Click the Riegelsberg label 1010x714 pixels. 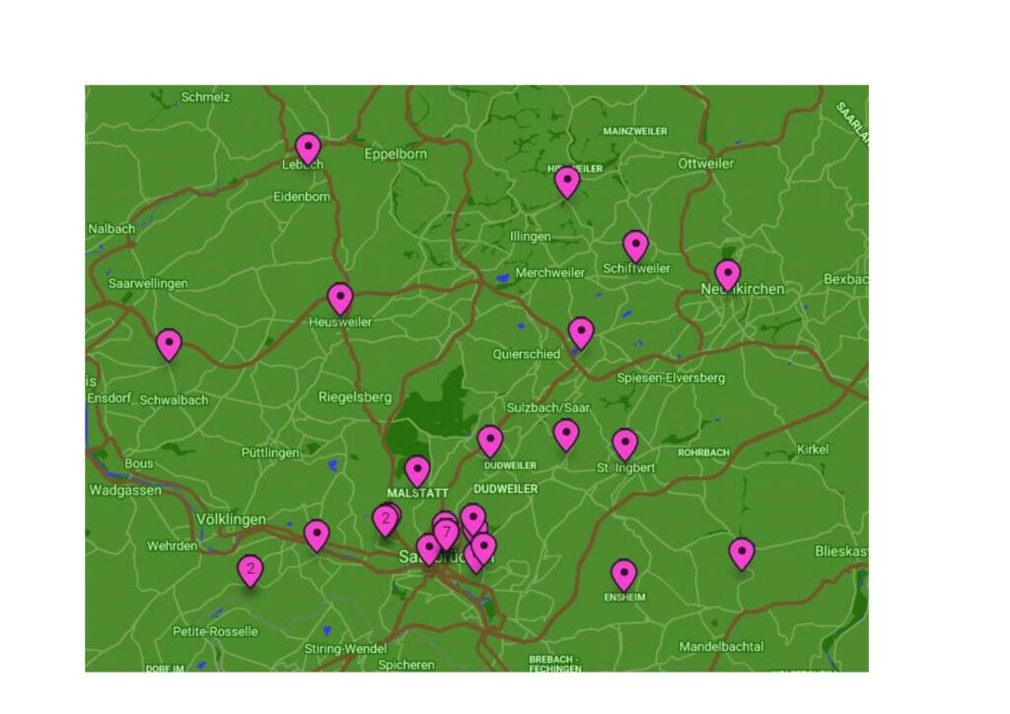pyautogui.click(x=355, y=397)
